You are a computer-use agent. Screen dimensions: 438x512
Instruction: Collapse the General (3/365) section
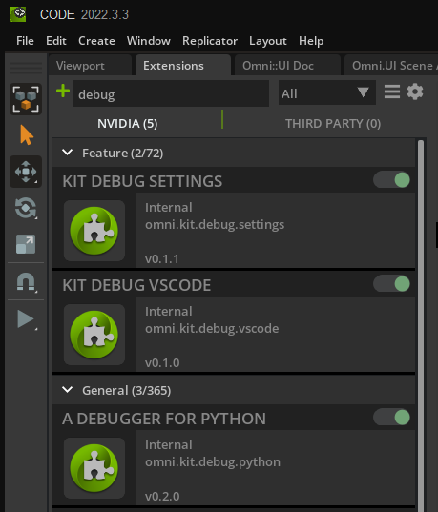click(x=68, y=390)
